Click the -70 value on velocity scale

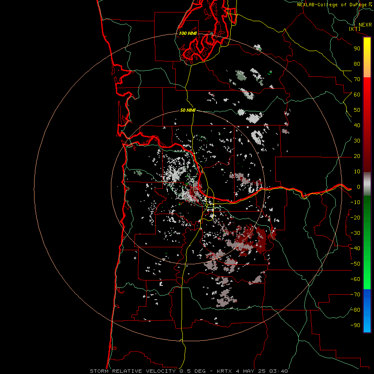click(x=355, y=295)
